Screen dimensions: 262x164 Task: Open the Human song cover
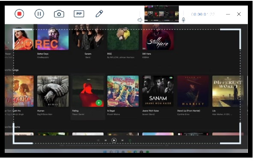point(53,91)
